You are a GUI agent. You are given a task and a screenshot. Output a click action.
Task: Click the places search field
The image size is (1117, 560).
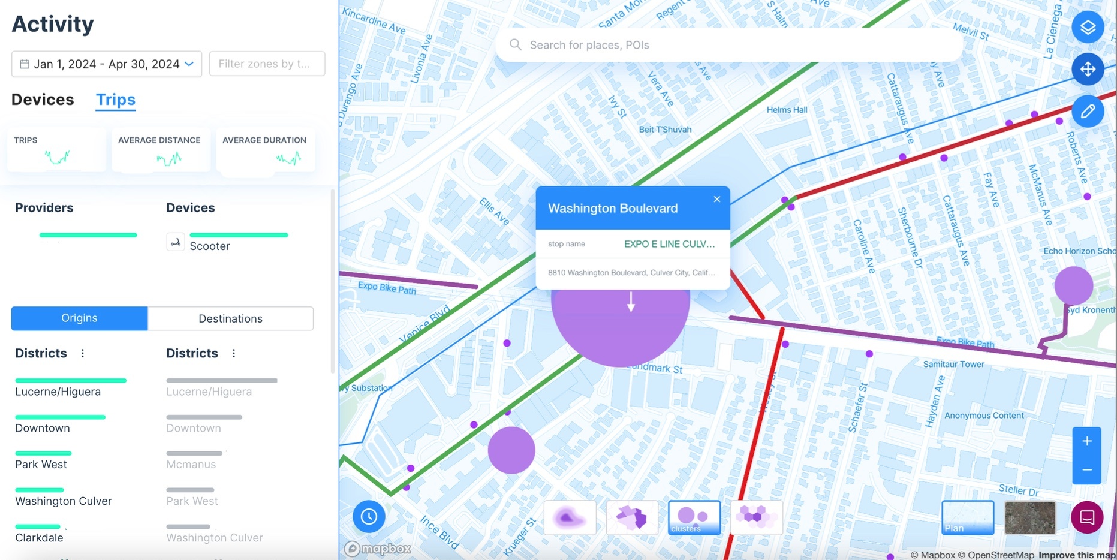(x=728, y=45)
